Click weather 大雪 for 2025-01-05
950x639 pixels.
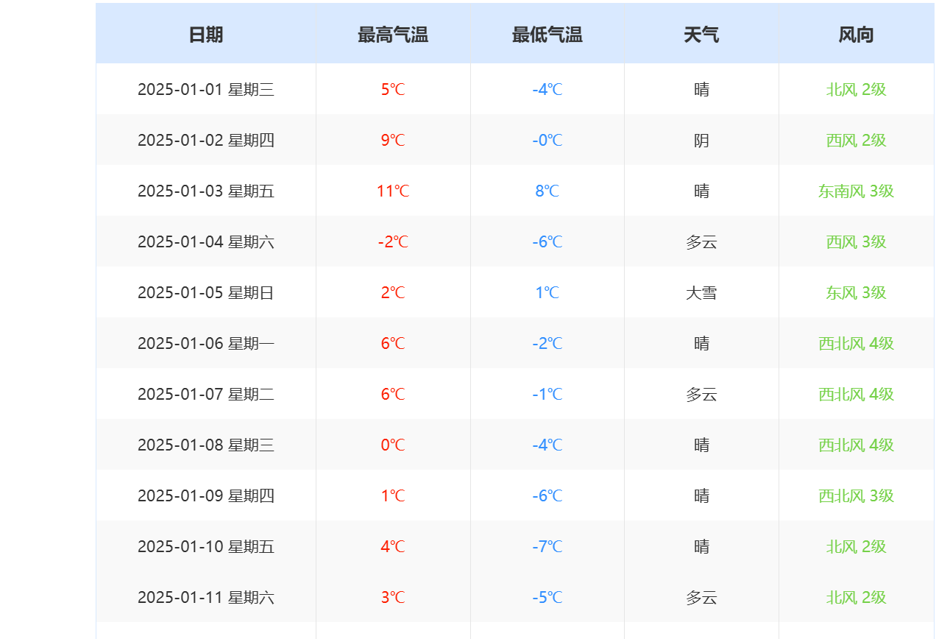click(x=701, y=292)
